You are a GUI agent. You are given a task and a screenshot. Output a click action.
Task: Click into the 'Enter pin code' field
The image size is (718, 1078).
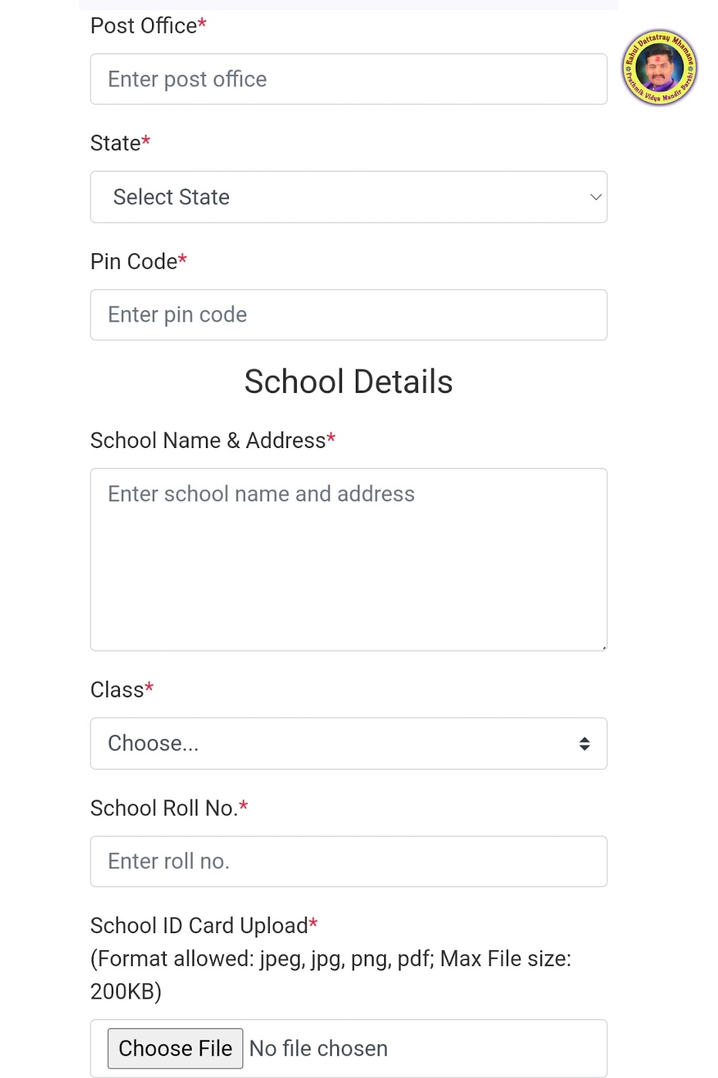point(349,315)
